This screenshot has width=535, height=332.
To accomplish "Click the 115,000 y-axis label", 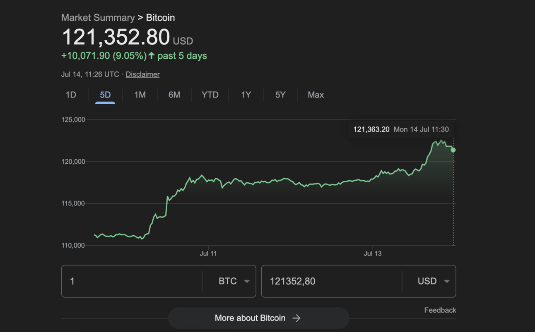I will 73,203.
